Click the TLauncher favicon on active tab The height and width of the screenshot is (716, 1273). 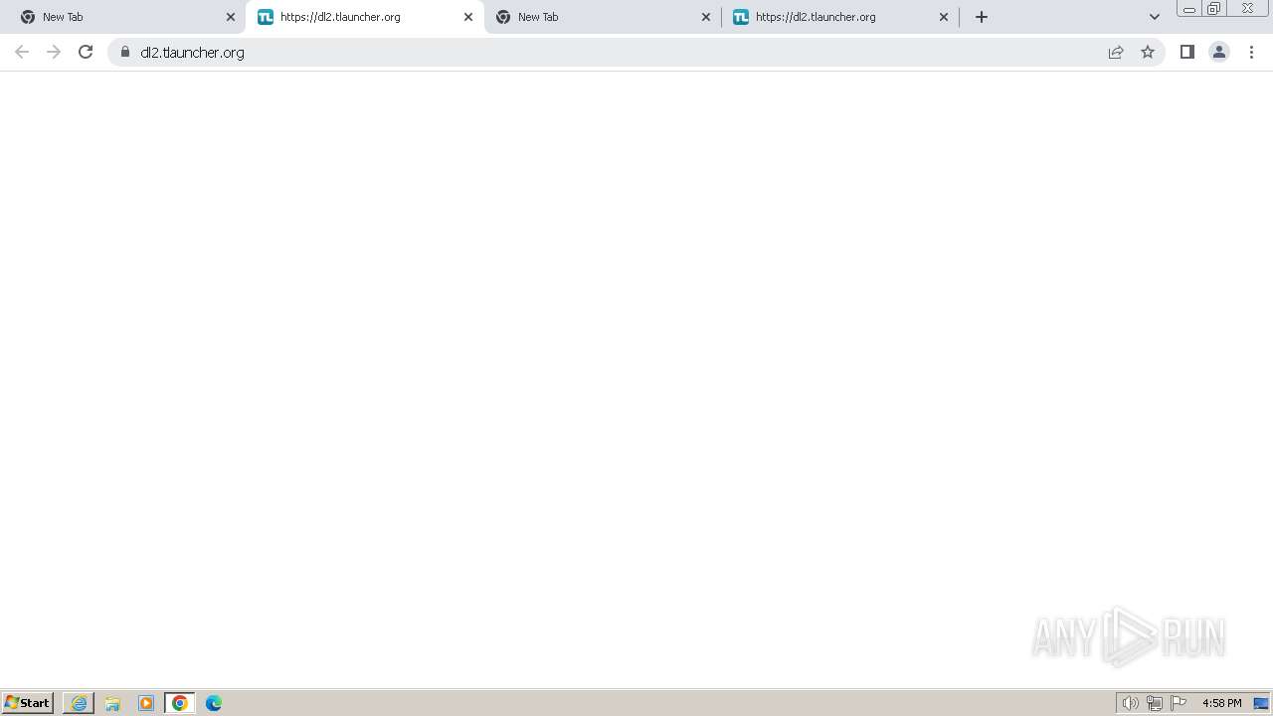tap(266, 17)
